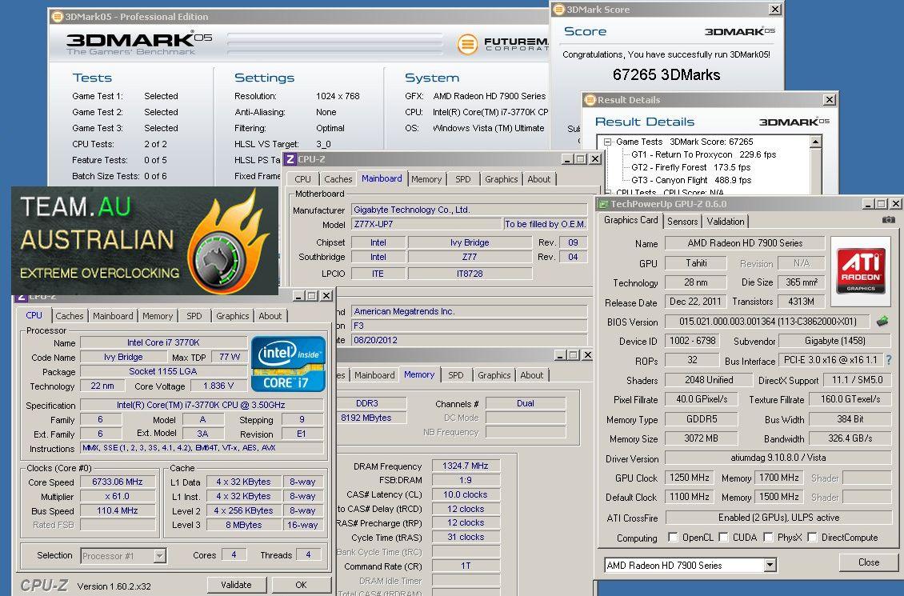
Task: Click the Z77X-UP7 model field
Action: click(x=426, y=224)
